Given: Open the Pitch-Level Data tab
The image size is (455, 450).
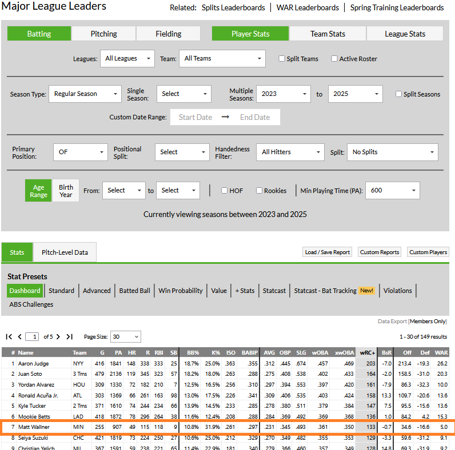Looking at the screenshot, I should pos(65,252).
